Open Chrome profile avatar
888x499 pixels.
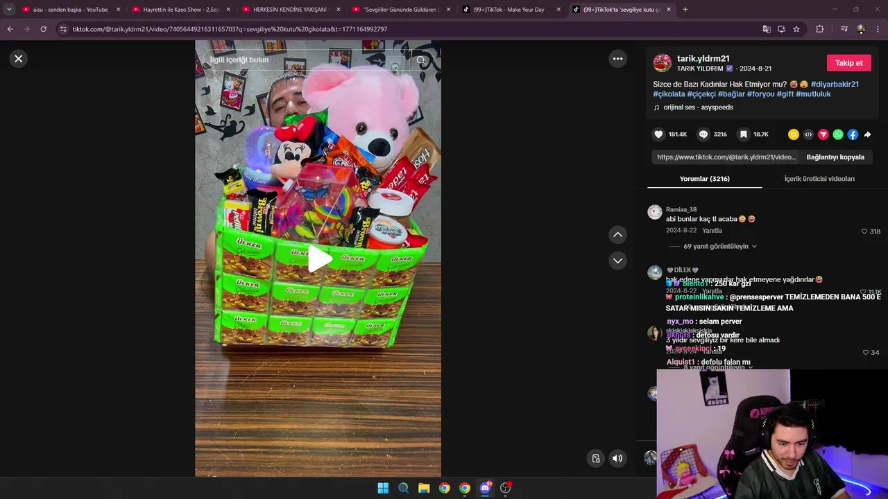[861, 29]
